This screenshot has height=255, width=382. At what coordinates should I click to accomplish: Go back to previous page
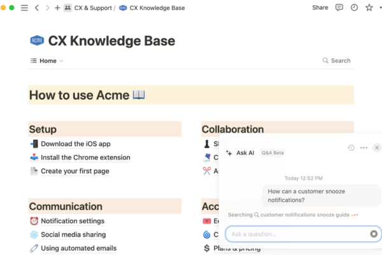[x=36, y=8]
